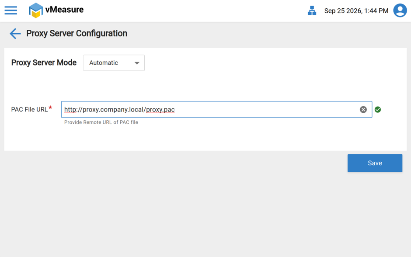Select the Proxy Server Configuration heading
411x257 pixels.
click(x=77, y=34)
